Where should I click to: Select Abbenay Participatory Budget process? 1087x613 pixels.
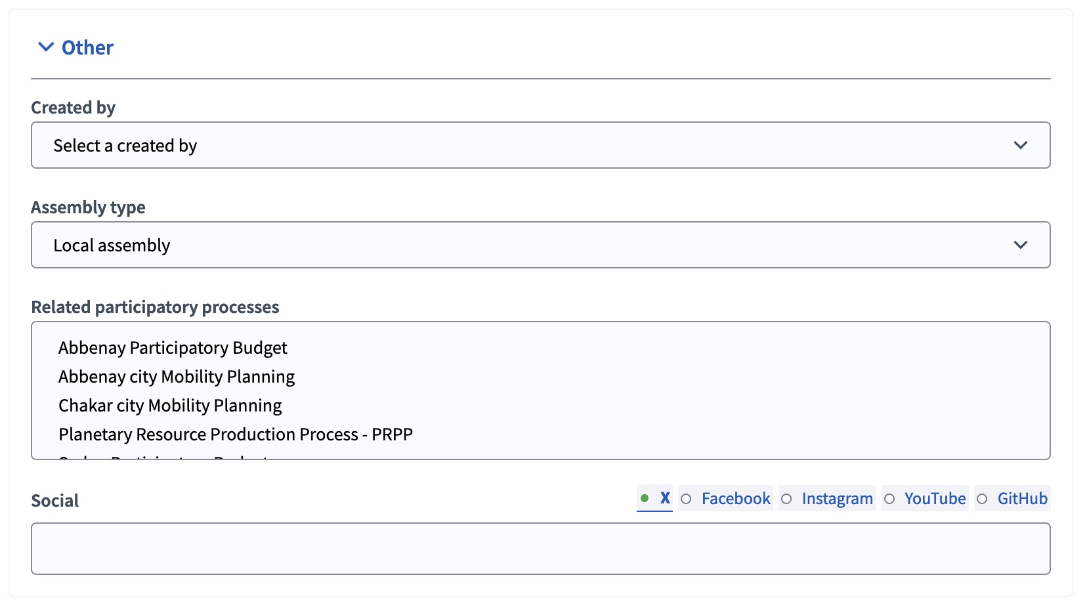click(173, 348)
